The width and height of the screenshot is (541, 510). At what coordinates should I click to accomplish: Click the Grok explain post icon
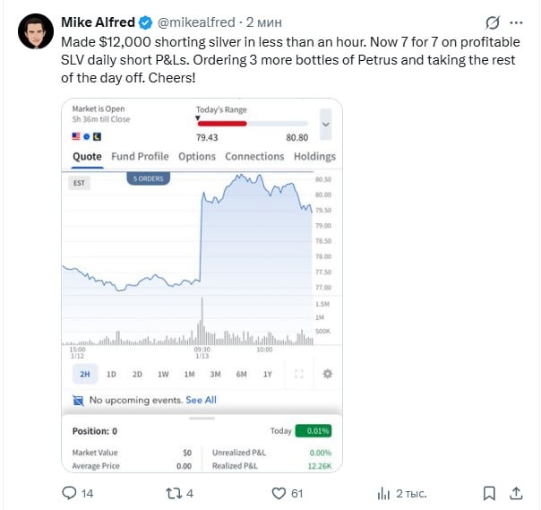point(492,22)
